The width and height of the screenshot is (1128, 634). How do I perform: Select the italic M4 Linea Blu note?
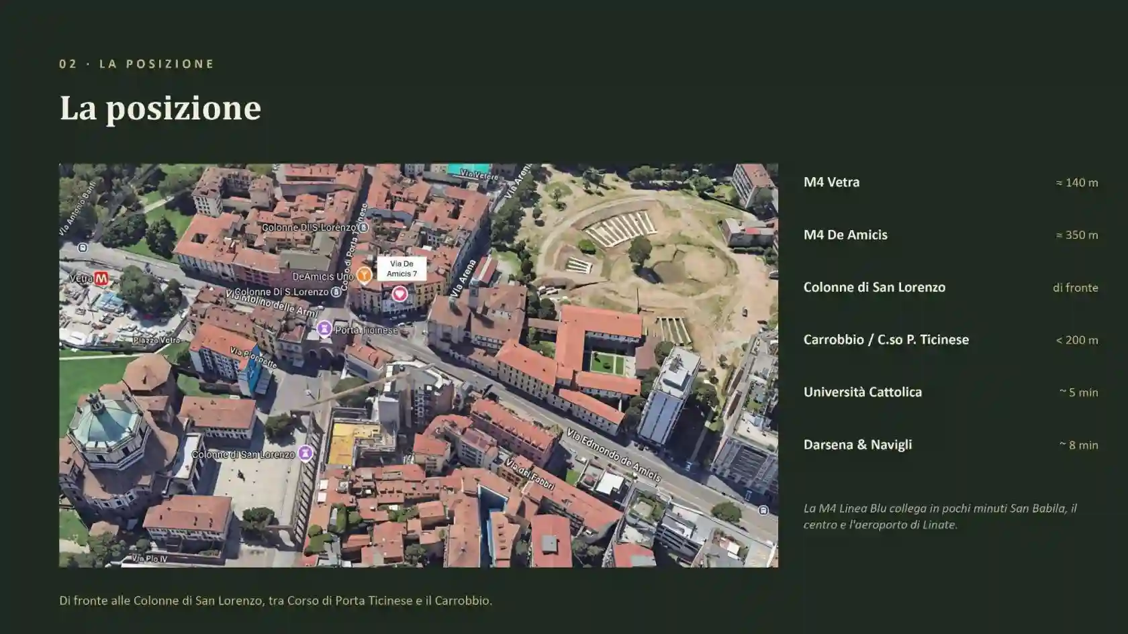[x=941, y=517]
